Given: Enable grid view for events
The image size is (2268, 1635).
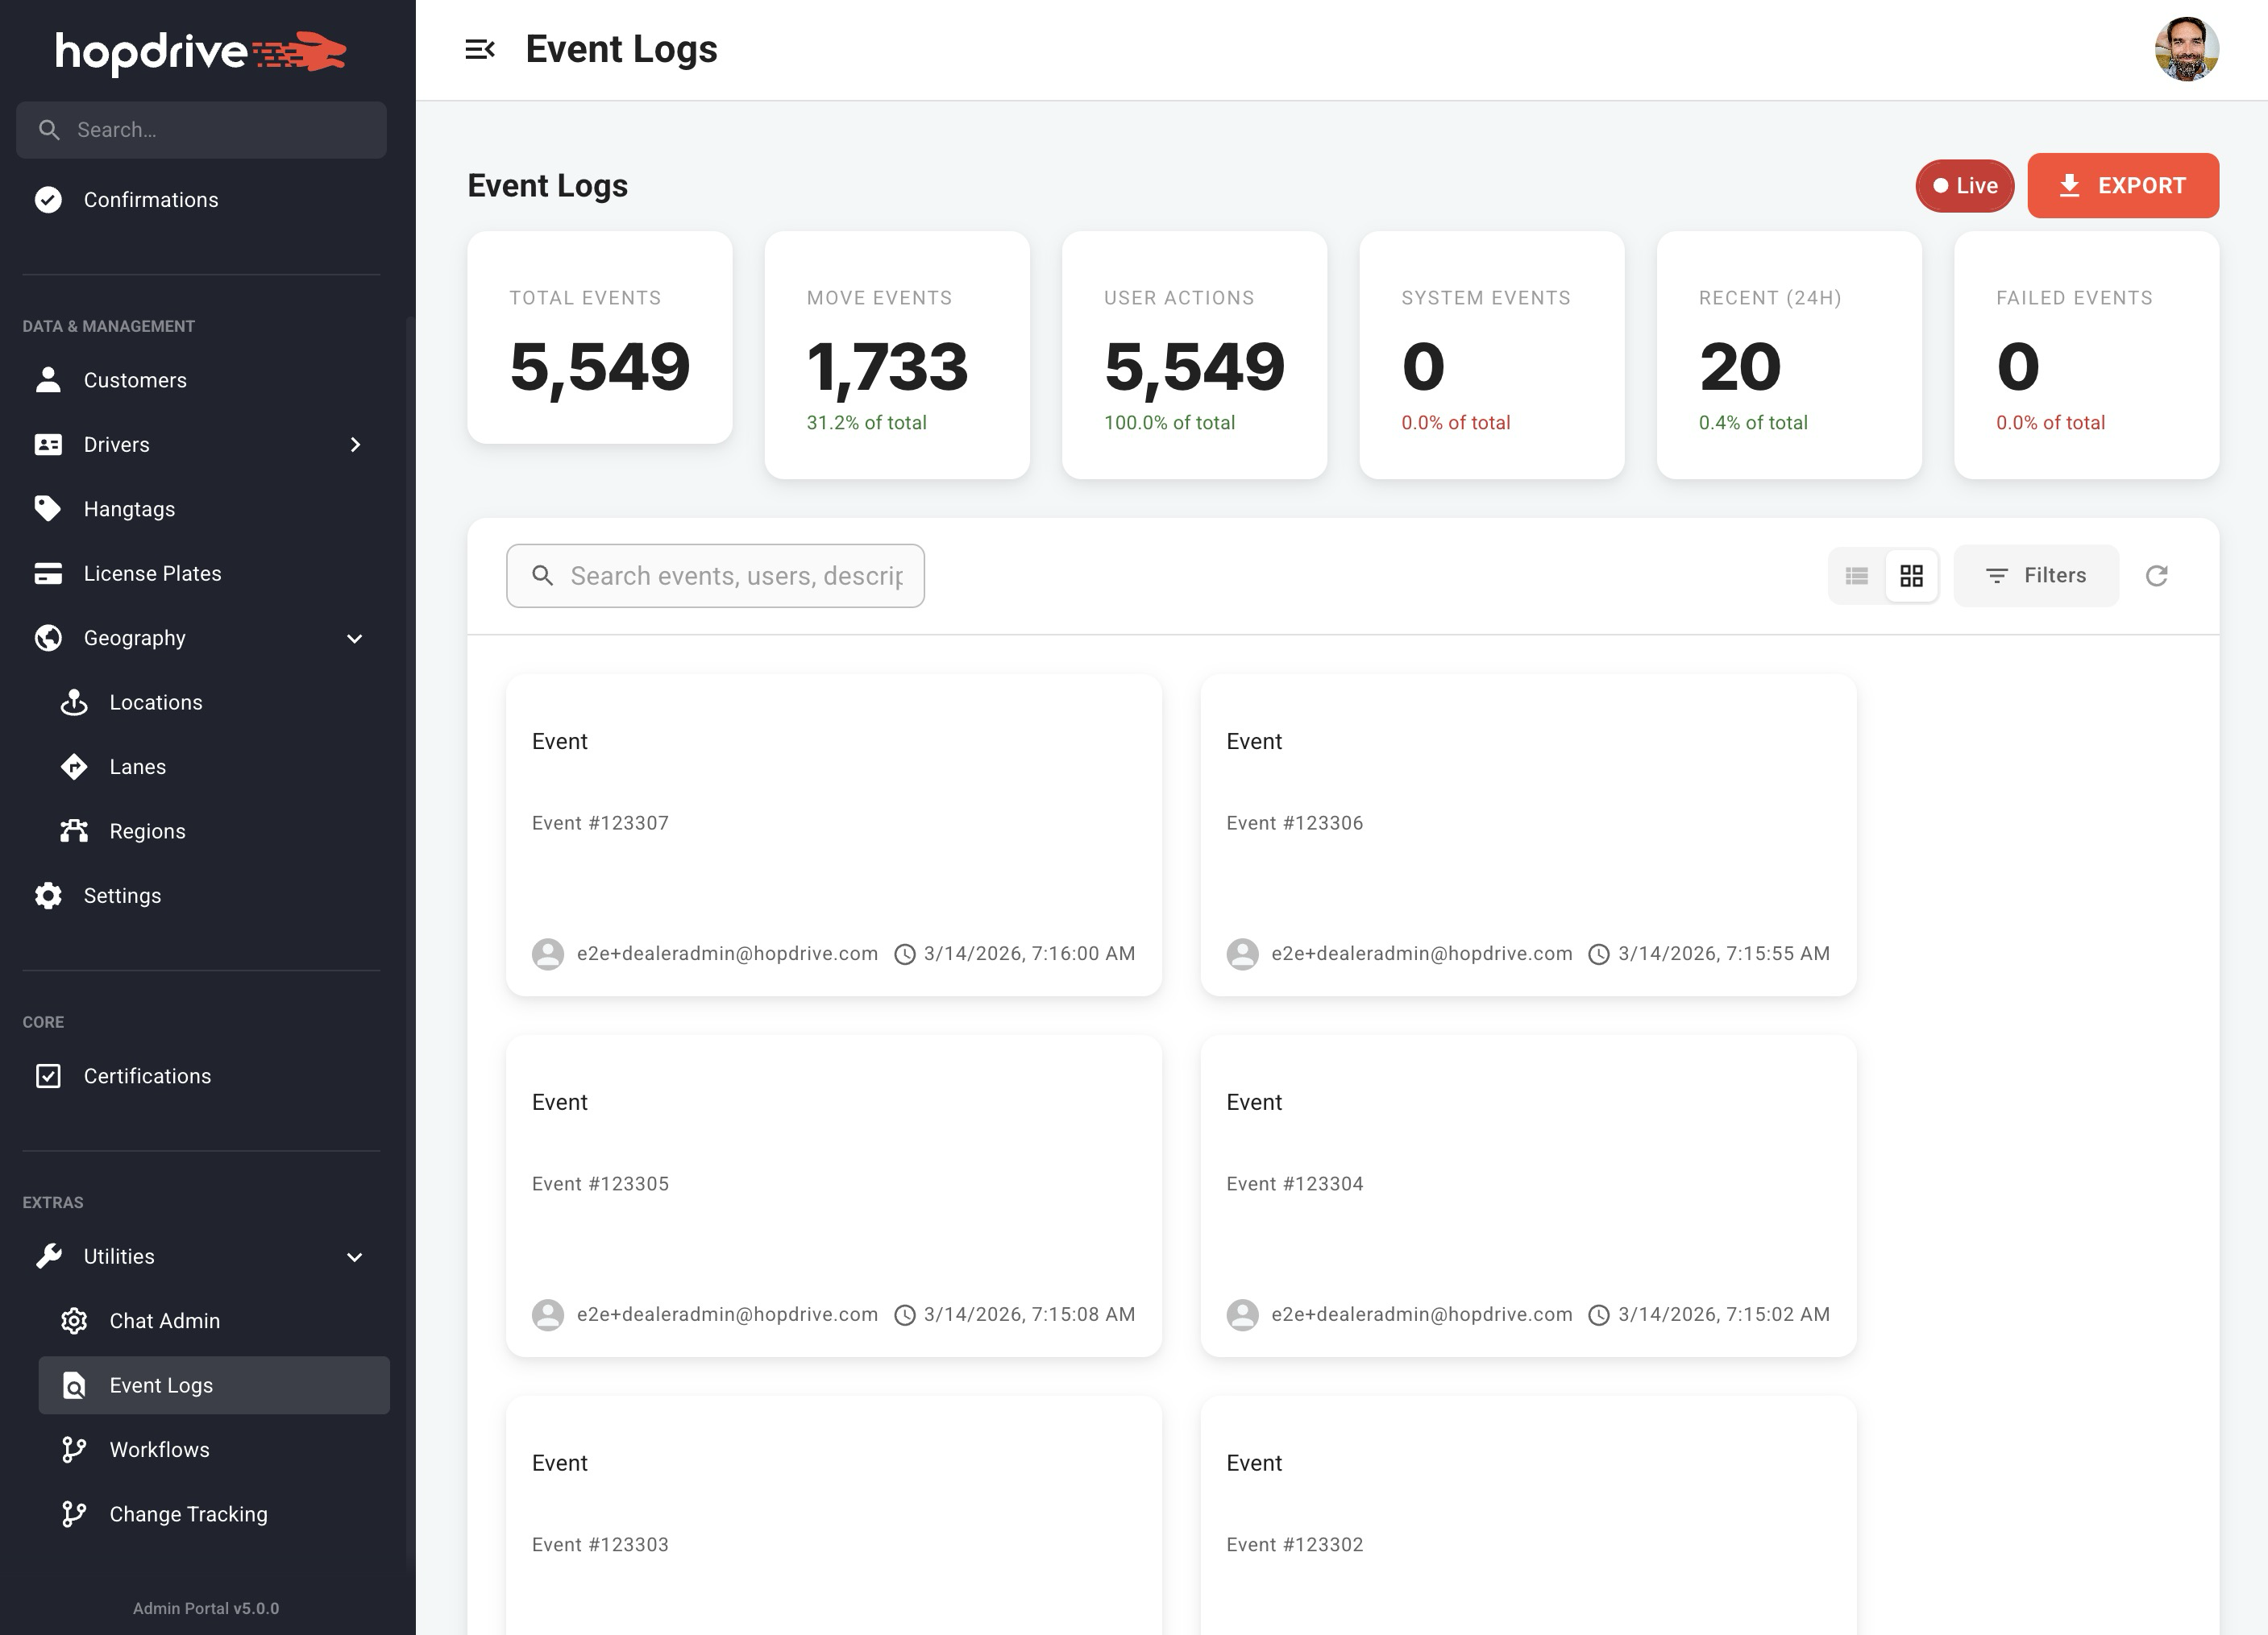Looking at the screenshot, I should pyautogui.click(x=1912, y=576).
